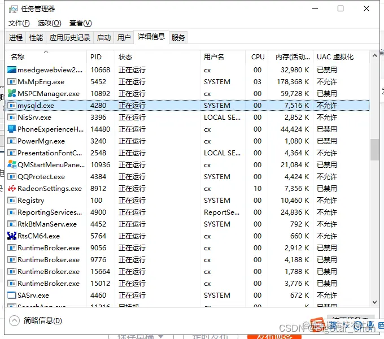The image size is (384, 339).
Task: Select the Registry process name
Action: point(31,201)
